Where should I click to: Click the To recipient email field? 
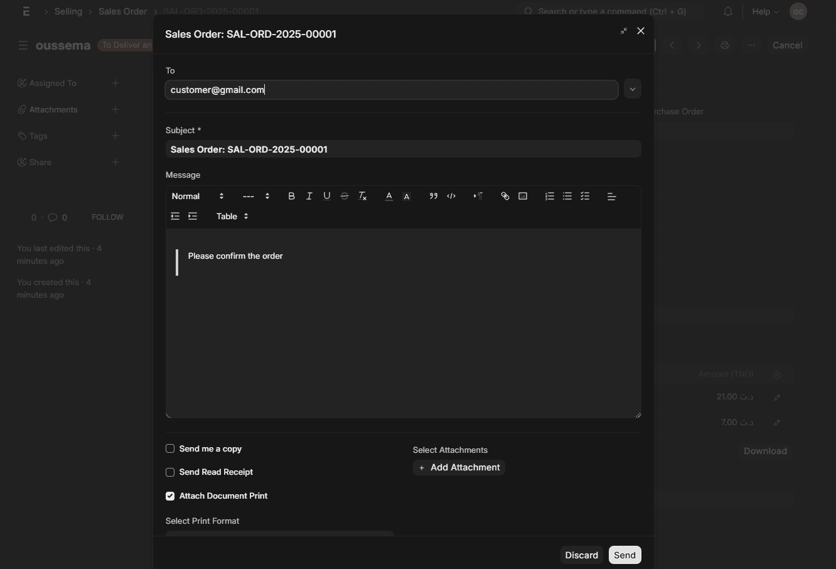[x=392, y=90]
